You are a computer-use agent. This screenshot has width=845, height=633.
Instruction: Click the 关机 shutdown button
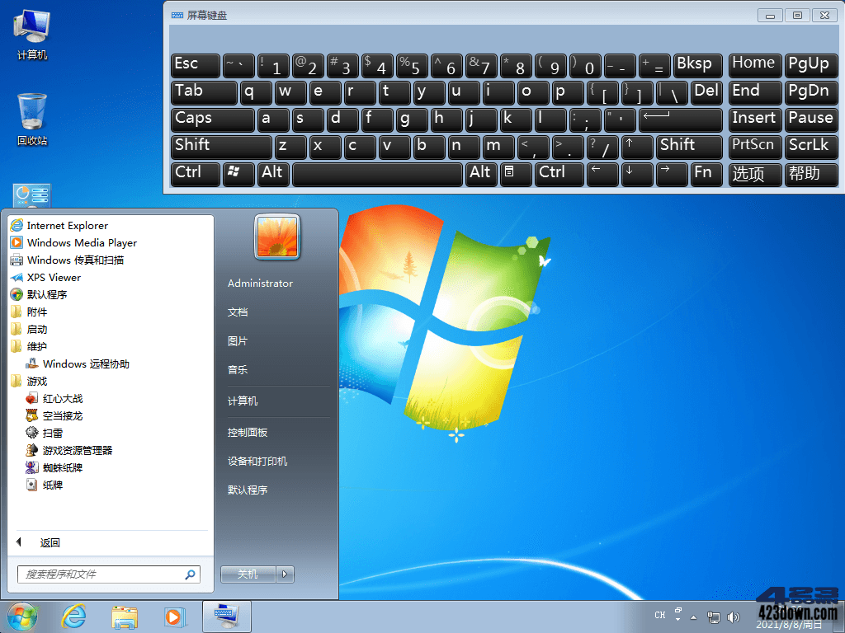pos(248,574)
